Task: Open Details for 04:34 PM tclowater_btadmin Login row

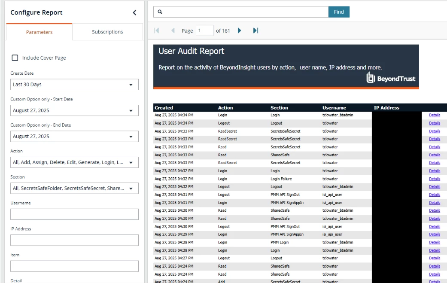Action: click(435, 115)
